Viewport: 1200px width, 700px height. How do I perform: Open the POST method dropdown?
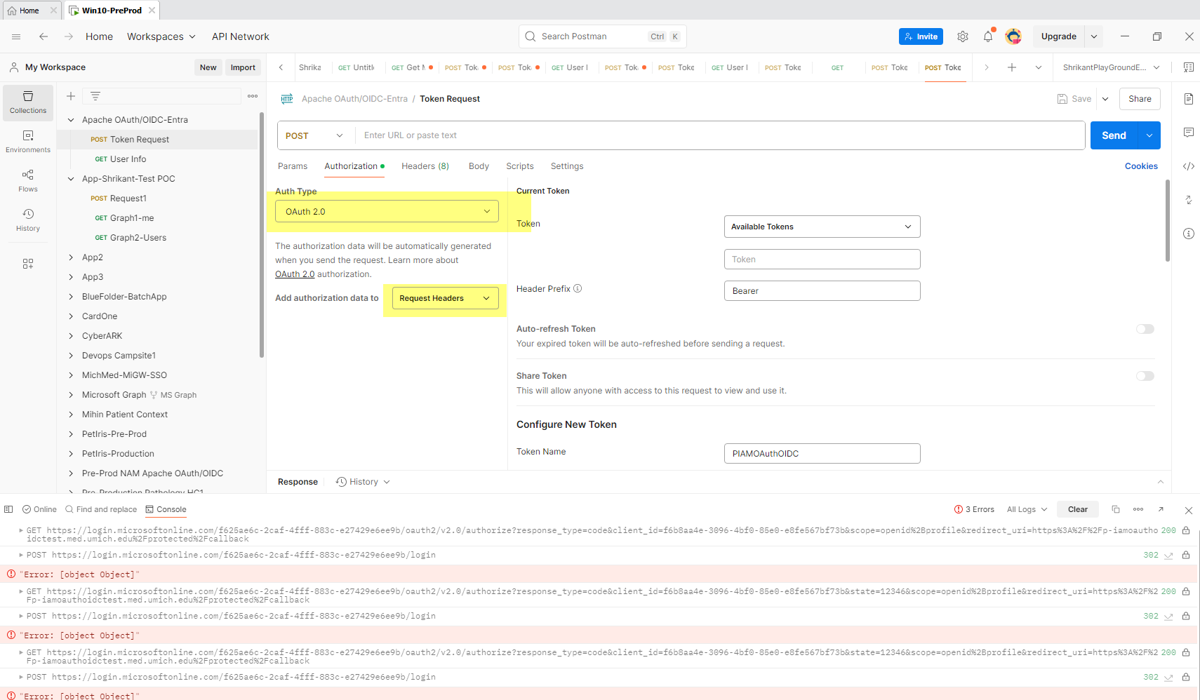[x=314, y=135]
